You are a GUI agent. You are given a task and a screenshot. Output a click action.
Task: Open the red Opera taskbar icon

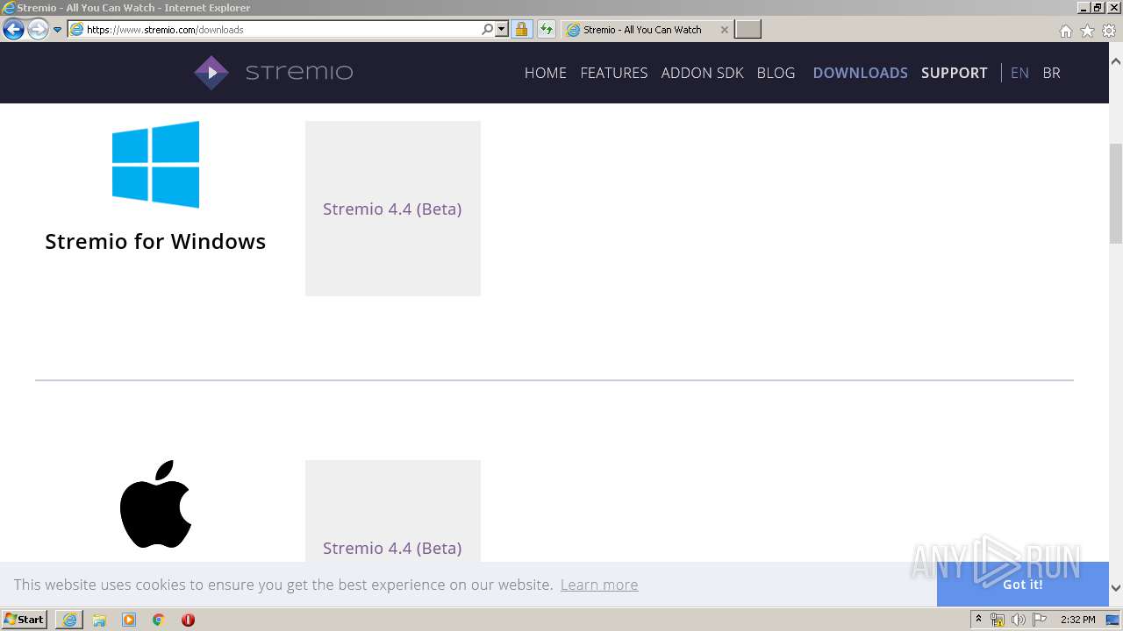188,620
